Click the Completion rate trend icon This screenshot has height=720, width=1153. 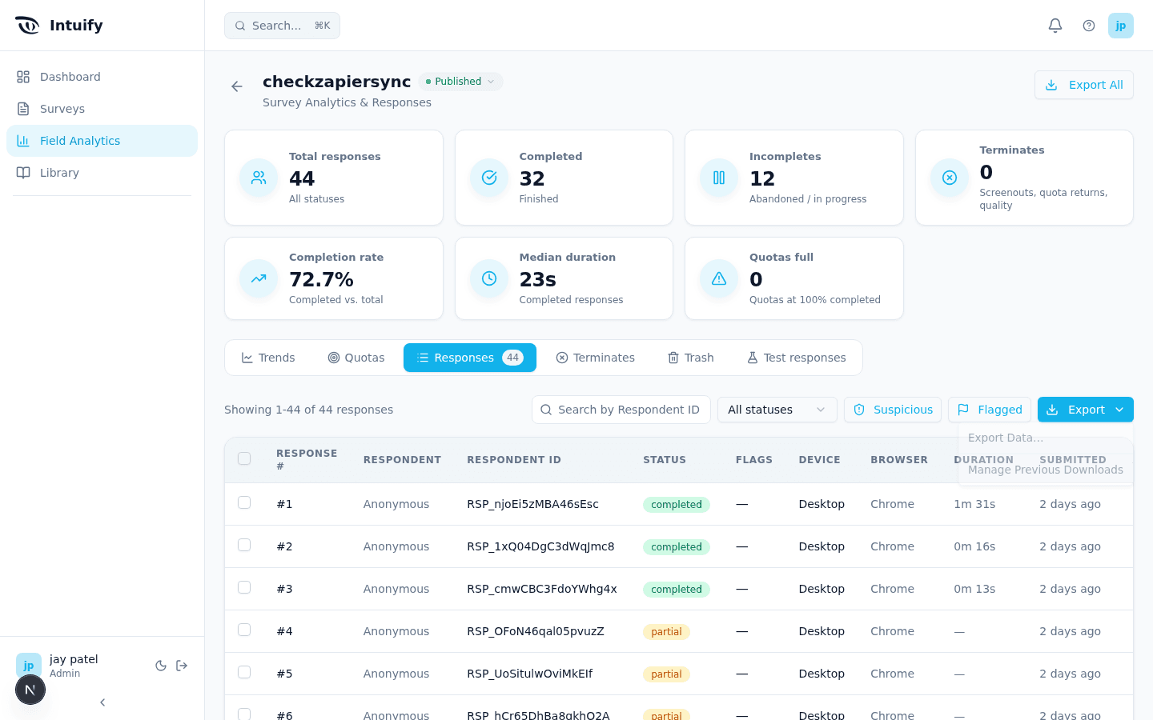point(259,278)
